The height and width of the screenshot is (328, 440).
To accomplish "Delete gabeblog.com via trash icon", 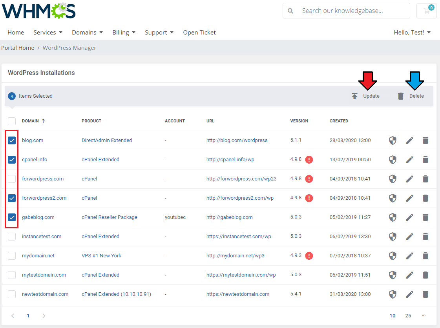I will point(425,217).
